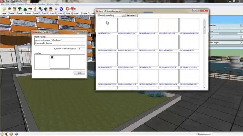Switch to the Scene 12 tab
Image resolution: width=243 pixels, height=136 pixels.
[x=86, y=14]
